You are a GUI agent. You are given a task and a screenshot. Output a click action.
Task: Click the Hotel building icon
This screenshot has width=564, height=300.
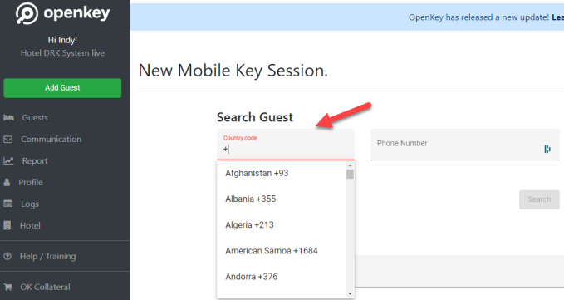7,225
